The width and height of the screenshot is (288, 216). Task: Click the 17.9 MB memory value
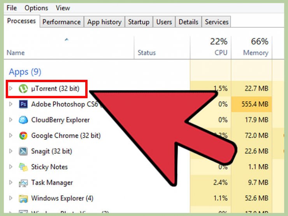[256, 120]
